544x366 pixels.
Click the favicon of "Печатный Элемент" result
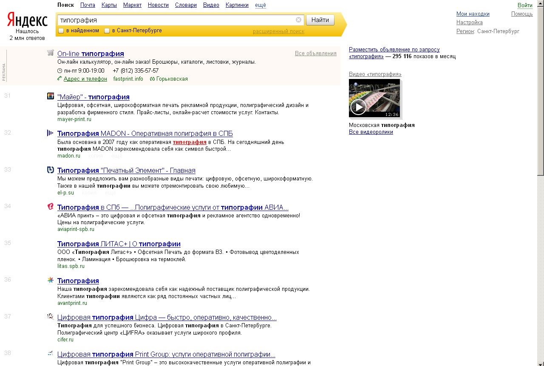(x=51, y=170)
